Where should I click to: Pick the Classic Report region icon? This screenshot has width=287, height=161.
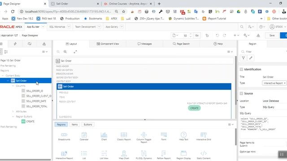(x=124, y=135)
